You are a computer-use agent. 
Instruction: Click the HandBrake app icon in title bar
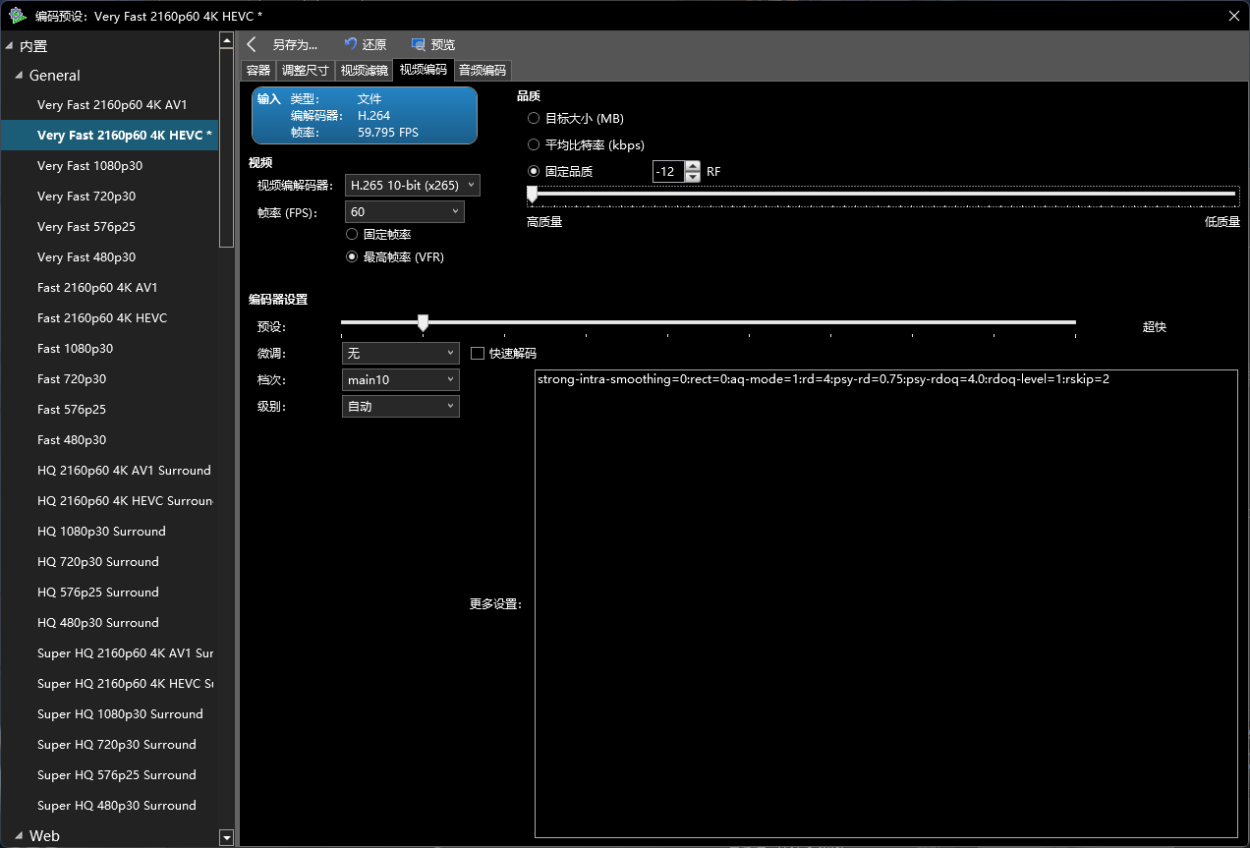17,15
